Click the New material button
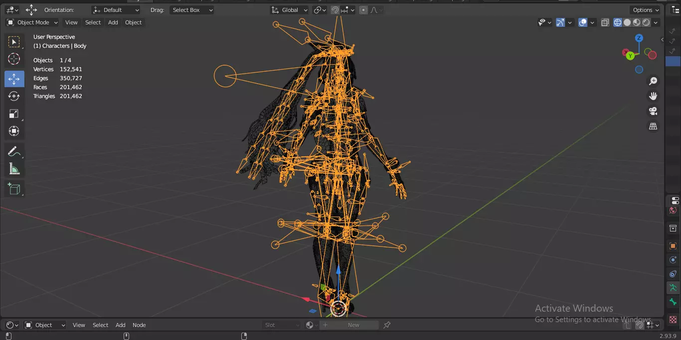The width and height of the screenshot is (681, 340). (x=349, y=325)
